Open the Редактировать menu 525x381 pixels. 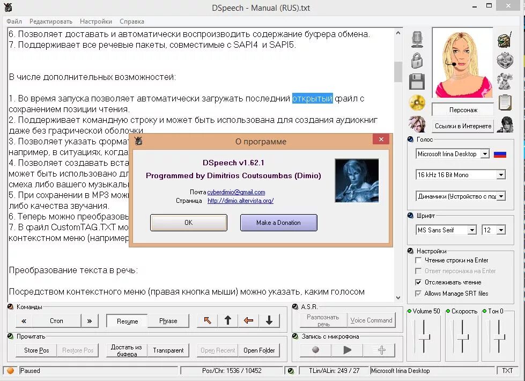[x=51, y=21]
